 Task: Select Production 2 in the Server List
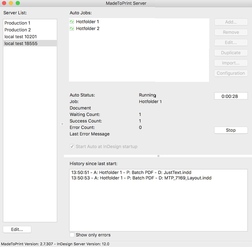(x=30, y=30)
